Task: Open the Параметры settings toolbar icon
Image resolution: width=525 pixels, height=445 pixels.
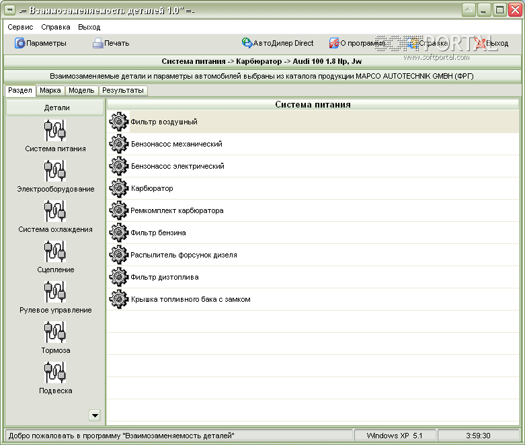Action: [x=19, y=43]
